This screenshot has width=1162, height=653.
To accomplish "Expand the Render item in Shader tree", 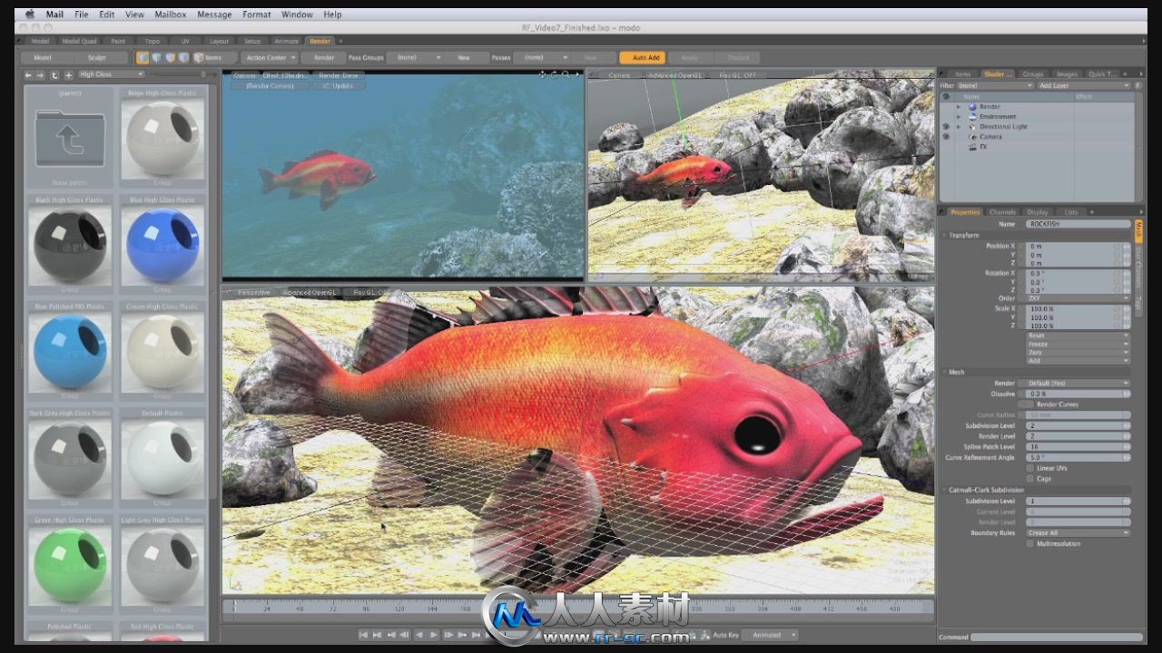I will 959,107.
